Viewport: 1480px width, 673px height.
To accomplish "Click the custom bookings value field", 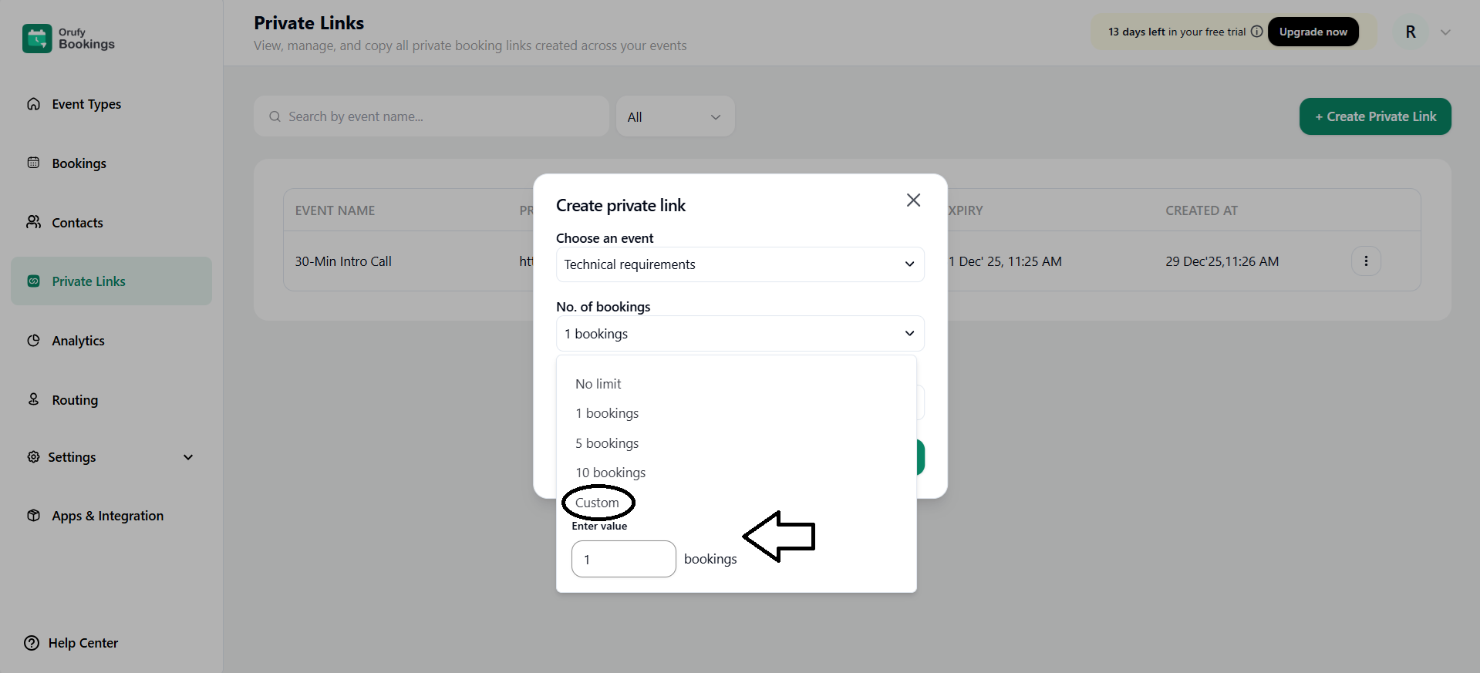I will click(623, 559).
